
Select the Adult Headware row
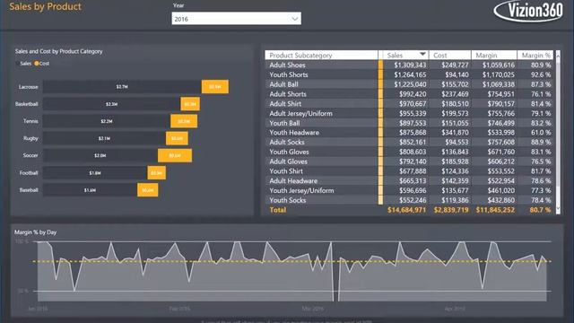410,181
